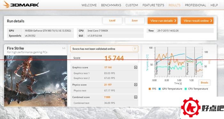Click the 3DMark logo icon
Image resolution: width=224 pixels, height=119 pixels.
click(x=6, y=4)
